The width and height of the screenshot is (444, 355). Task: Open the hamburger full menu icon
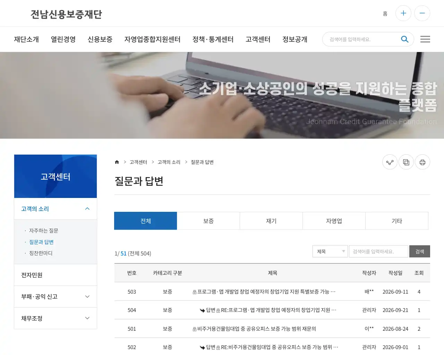click(x=425, y=39)
